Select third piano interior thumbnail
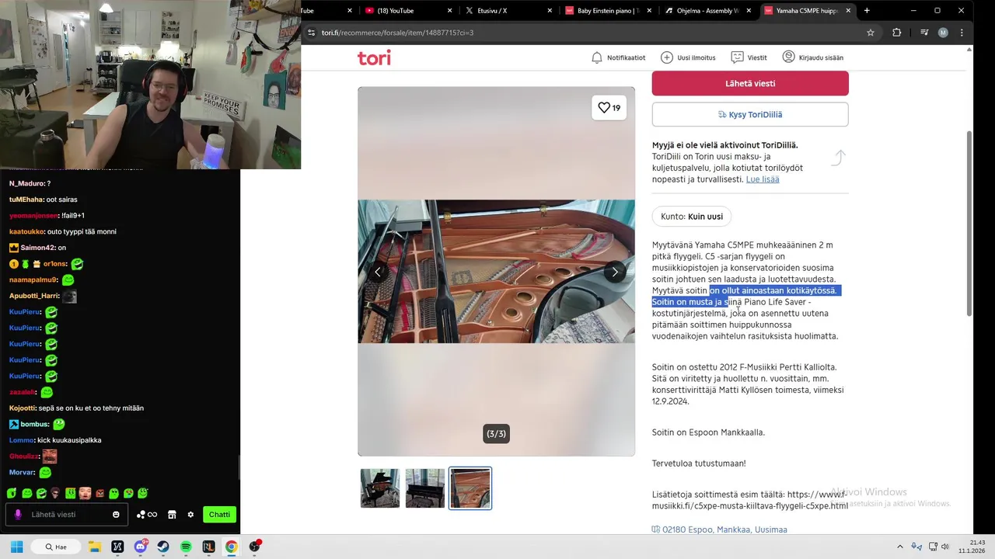The width and height of the screenshot is (995, 559). pos(470,488)
